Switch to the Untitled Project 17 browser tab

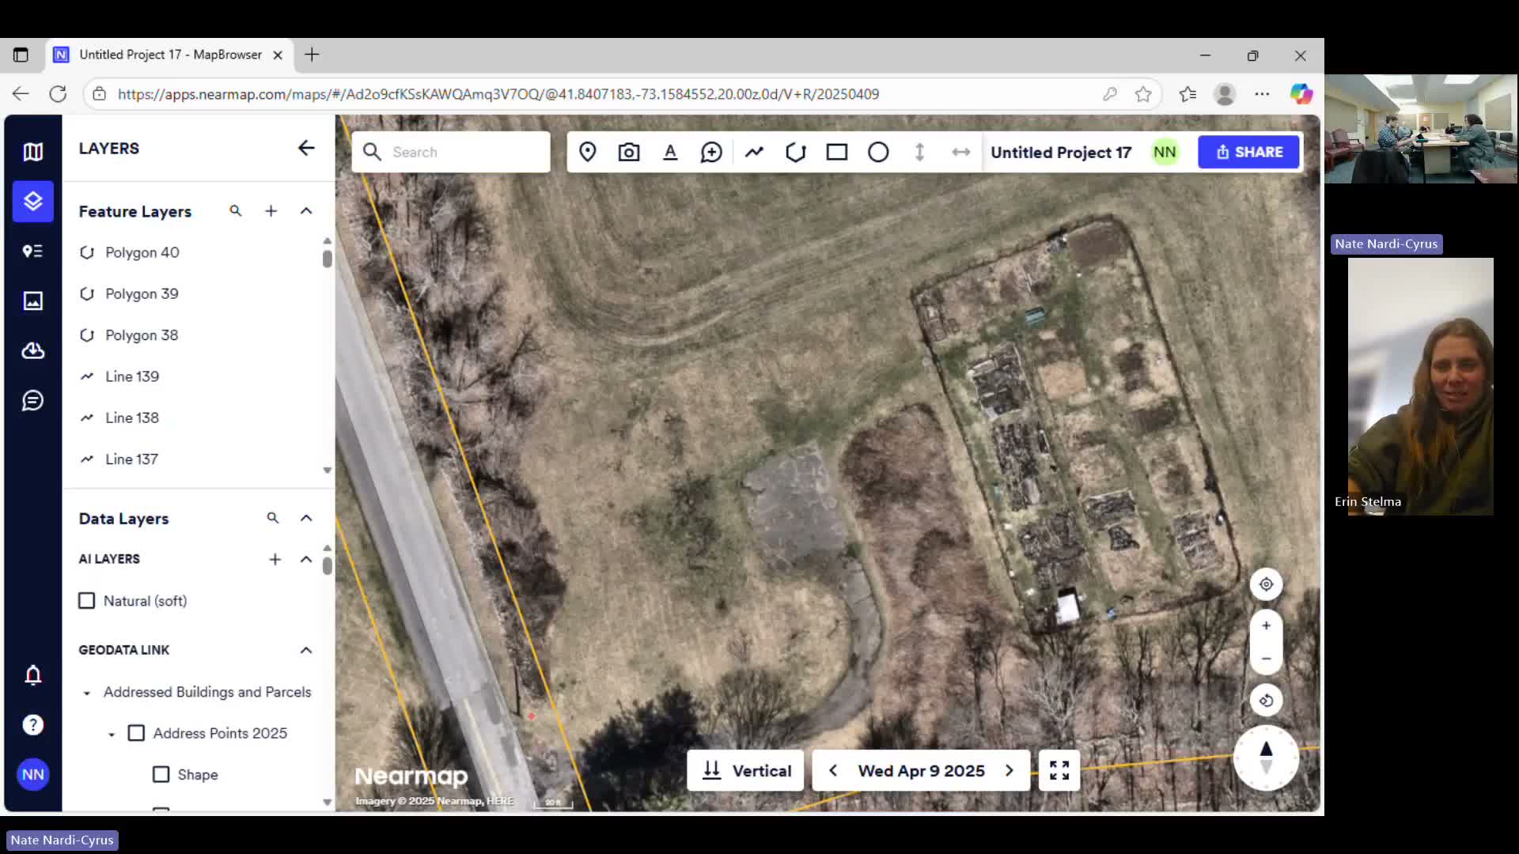(x=169, y=55)
